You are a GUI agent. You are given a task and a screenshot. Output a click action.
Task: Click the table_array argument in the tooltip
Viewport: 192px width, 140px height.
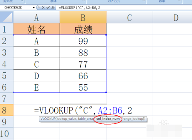(86, 119)
